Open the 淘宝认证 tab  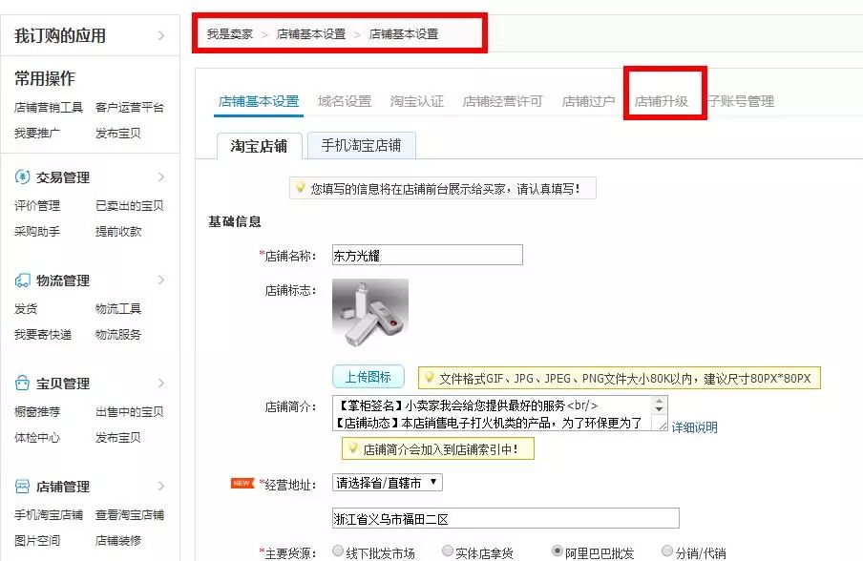(x=416, y=101)
